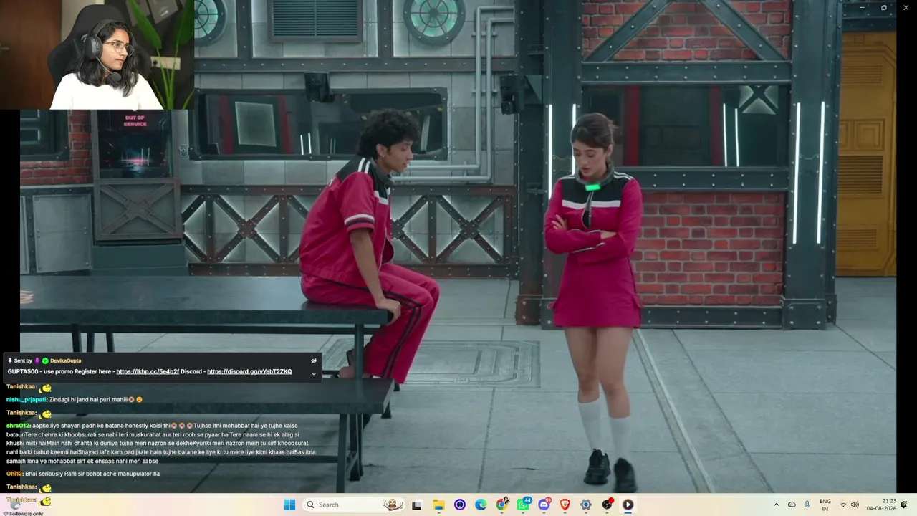Show hidden system tray icons
917x516 pixels.
[776, 505]
